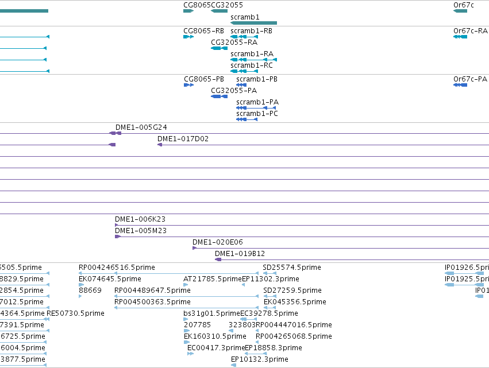Click EST AT21785.5prime
Screen dimensions: 489x368
pos(213,279)
